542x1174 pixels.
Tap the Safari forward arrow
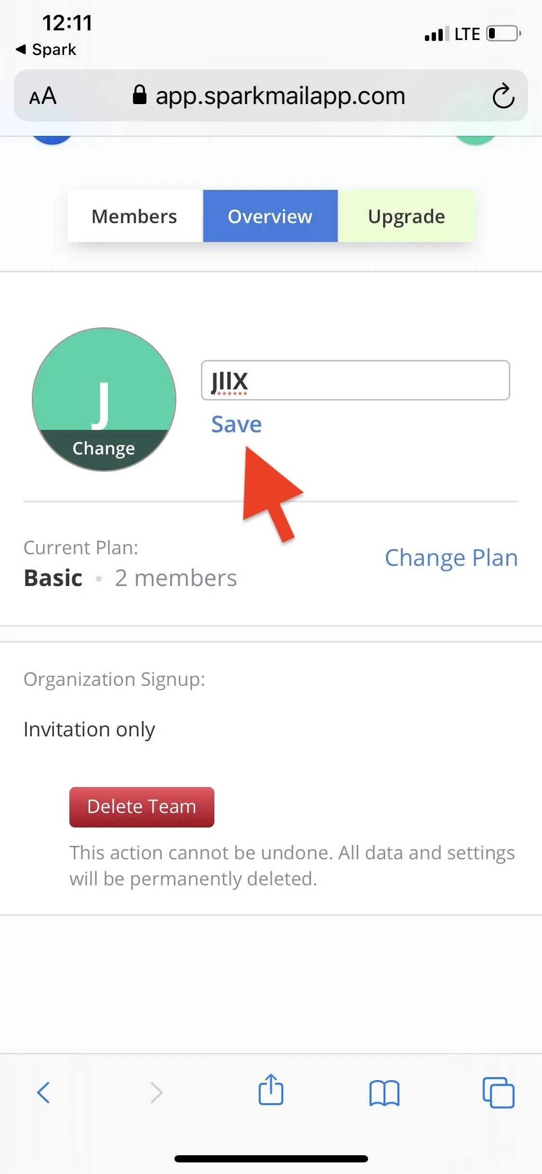(x=157, y=1092)
